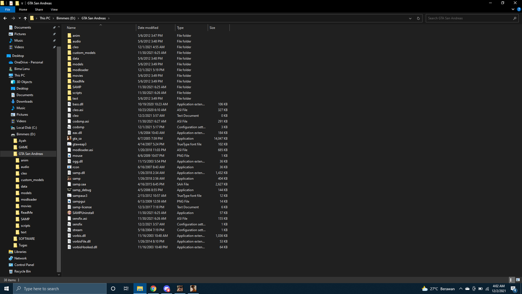Click the rcon application icon
522x294 pixels.
click(x=69, y=167)
